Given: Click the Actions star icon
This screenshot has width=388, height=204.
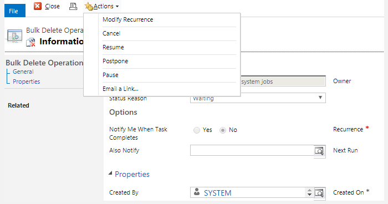Looking at the screenshot, I should click(x=89, y=6).
